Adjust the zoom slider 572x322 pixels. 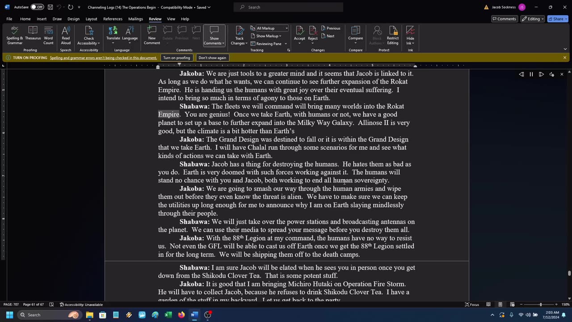[540, 305]
